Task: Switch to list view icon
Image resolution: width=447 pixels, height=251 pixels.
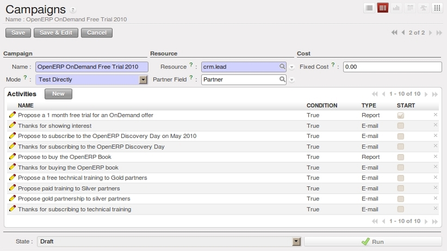Action: 369,8
